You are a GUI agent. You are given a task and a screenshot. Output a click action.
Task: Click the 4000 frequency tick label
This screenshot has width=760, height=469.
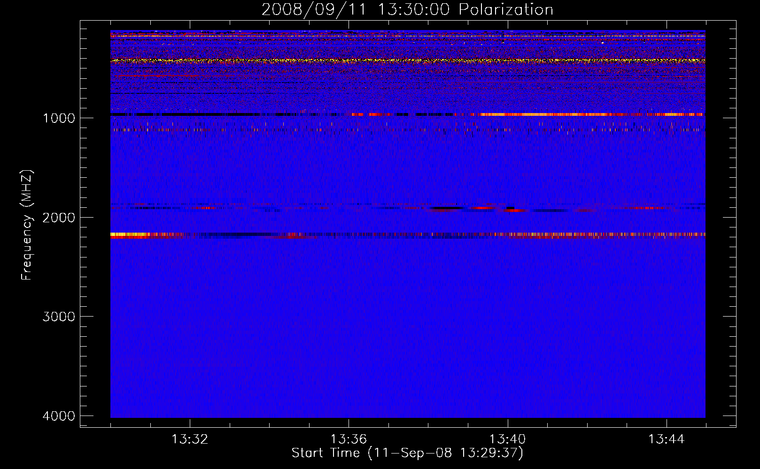click(59, 416)
